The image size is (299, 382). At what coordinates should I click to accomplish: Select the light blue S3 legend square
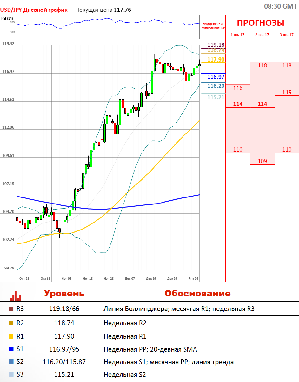coord(11,375)
